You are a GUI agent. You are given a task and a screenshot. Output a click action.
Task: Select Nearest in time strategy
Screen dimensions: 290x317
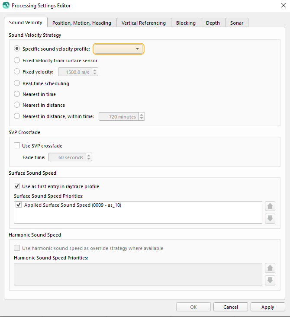pos(17,94)
